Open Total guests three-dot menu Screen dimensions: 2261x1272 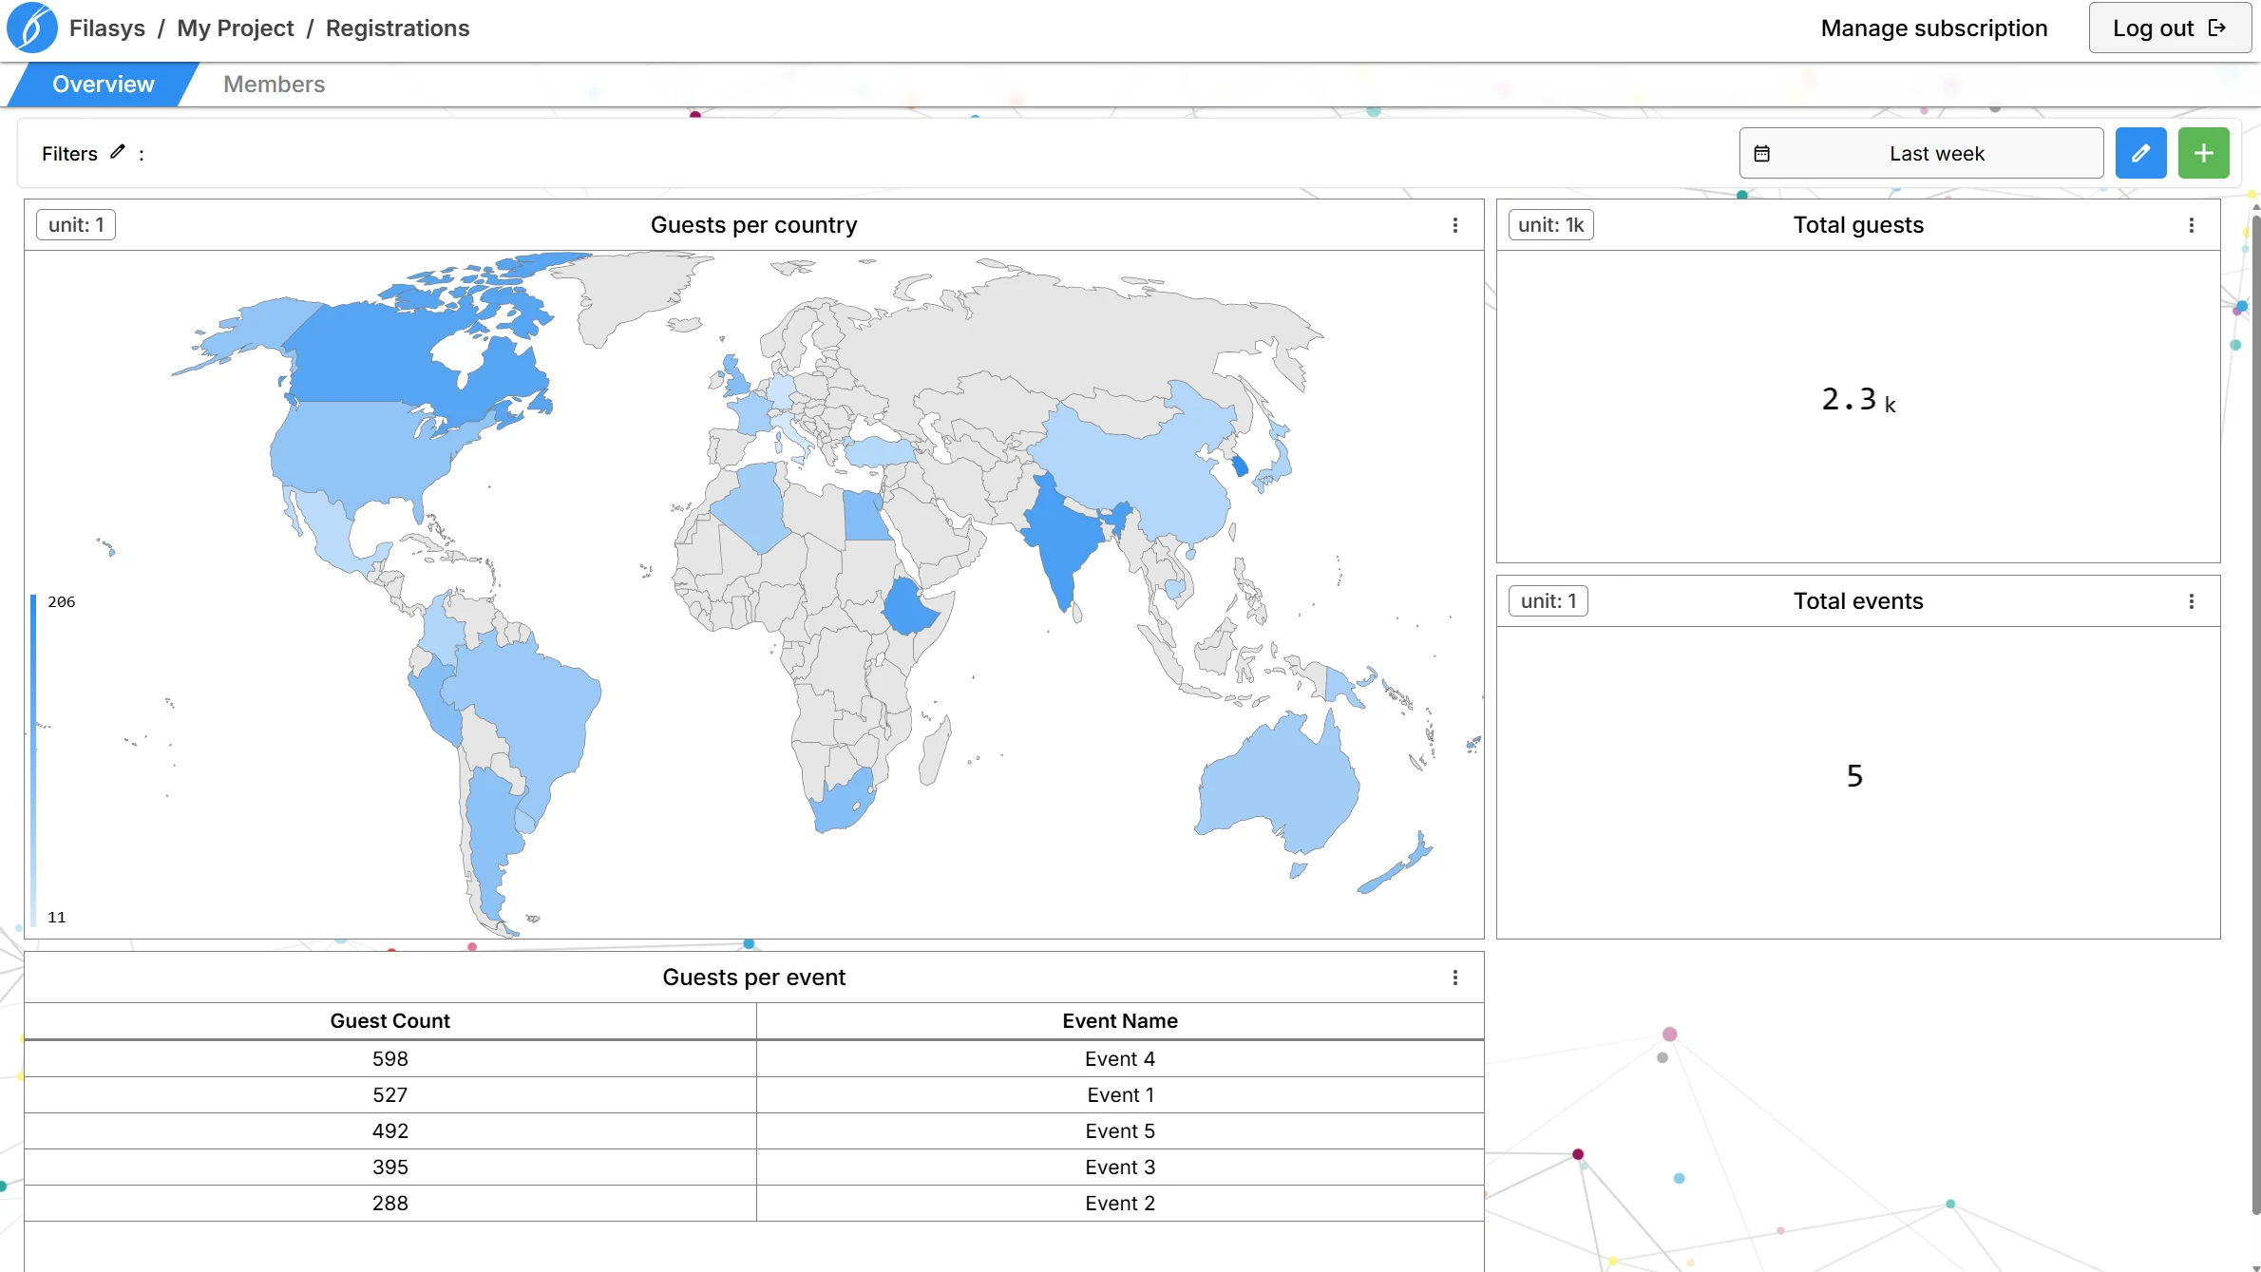[2191, 225]
